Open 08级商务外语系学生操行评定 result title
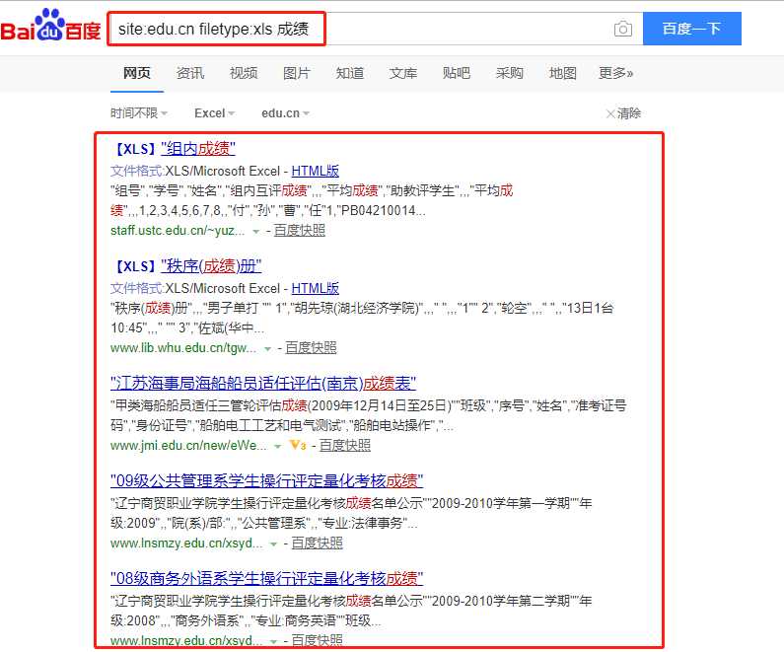 pyautogui.click(x=266, y=579)
